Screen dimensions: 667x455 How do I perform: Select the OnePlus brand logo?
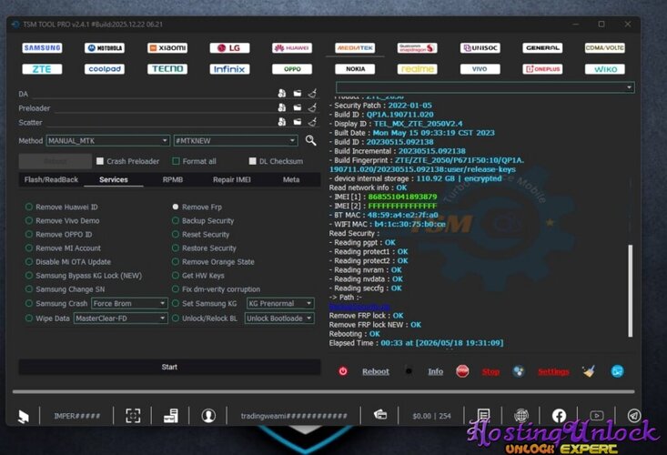click(542, 69)
